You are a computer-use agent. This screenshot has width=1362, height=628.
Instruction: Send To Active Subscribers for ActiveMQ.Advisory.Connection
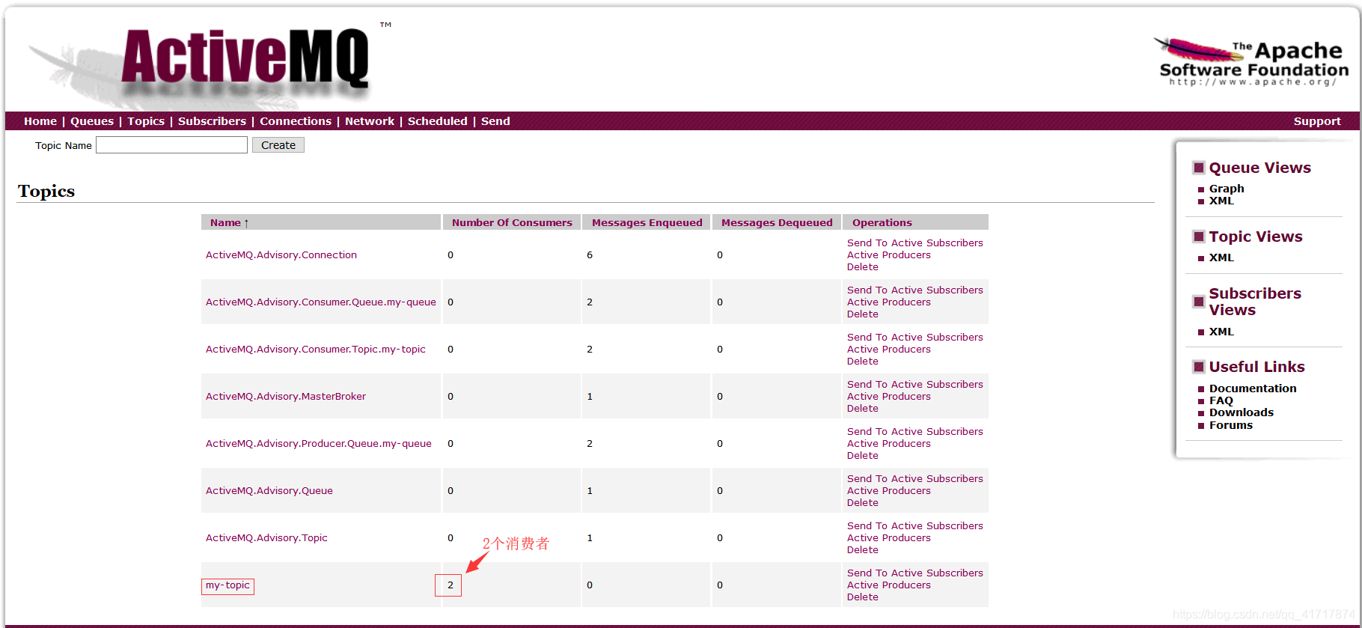915,243
